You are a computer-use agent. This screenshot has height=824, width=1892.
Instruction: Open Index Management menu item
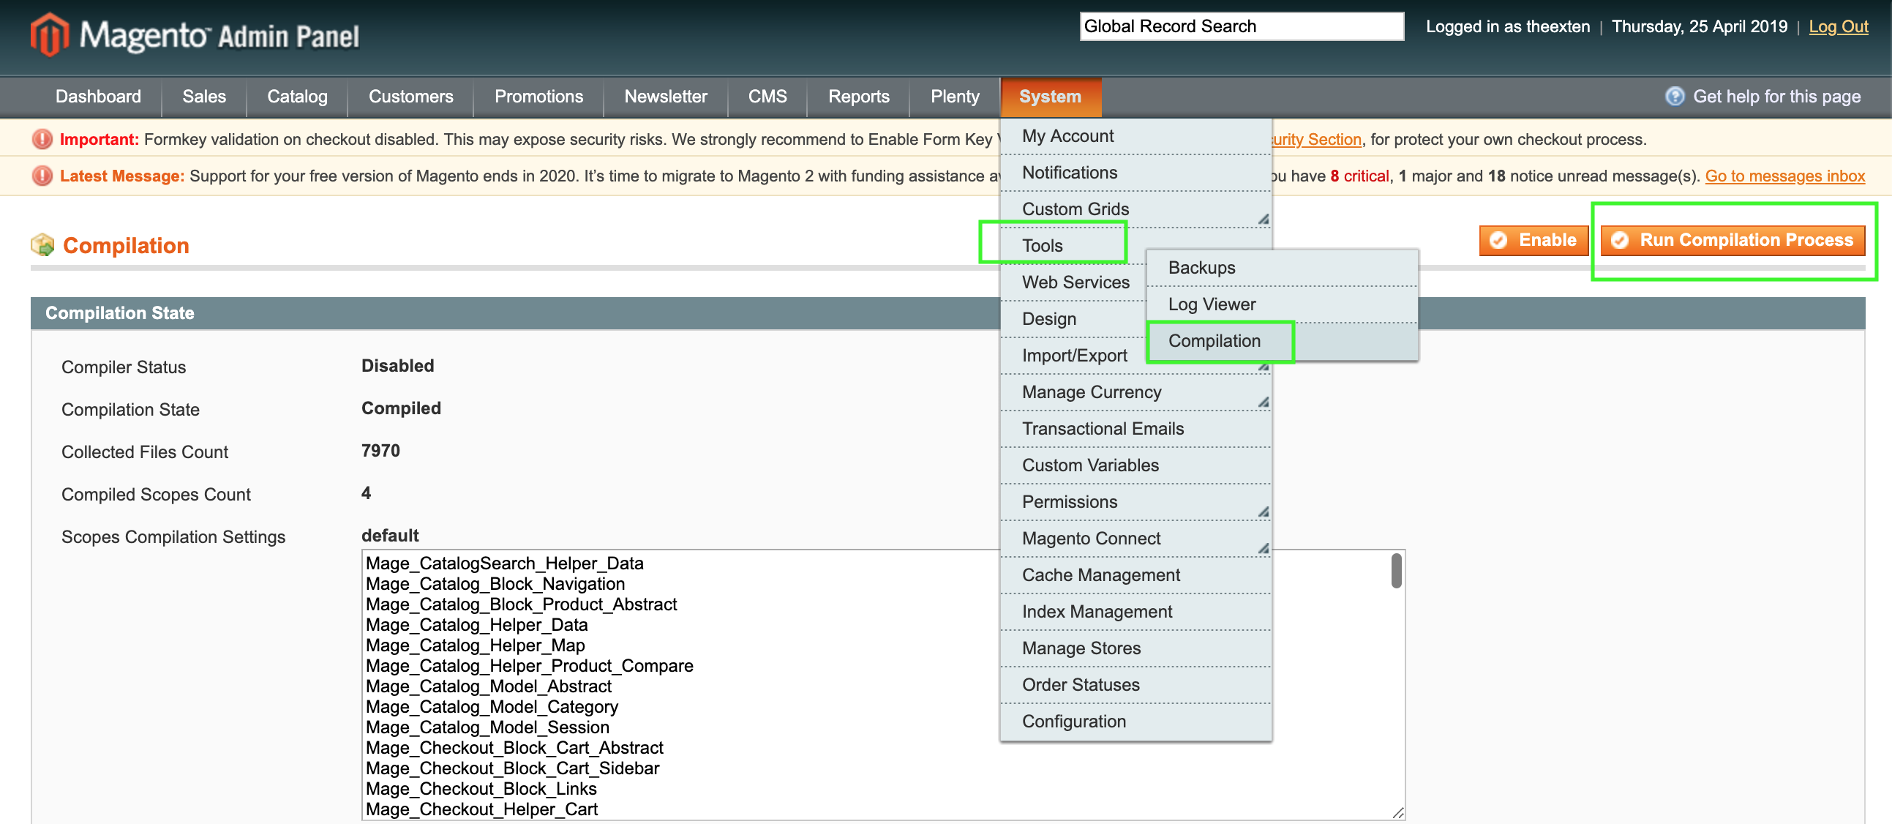[1135, 612]
